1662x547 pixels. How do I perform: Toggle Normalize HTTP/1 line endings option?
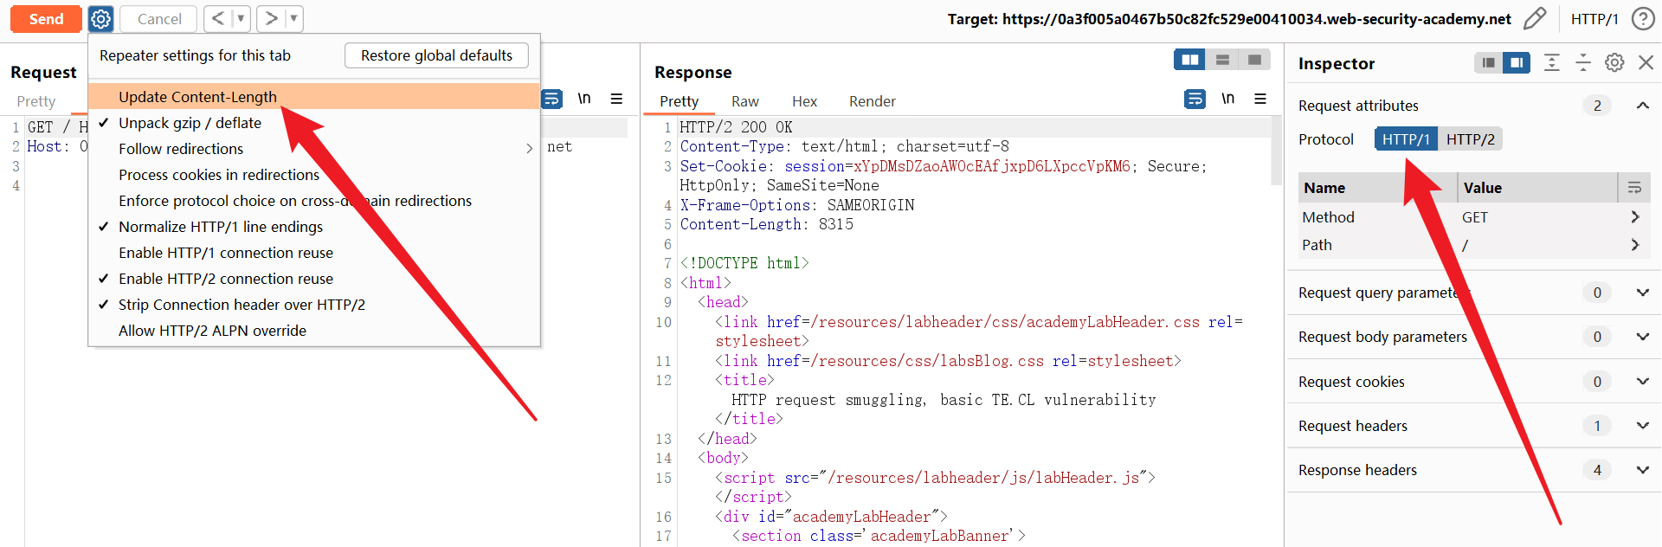(x=220, y=227)
